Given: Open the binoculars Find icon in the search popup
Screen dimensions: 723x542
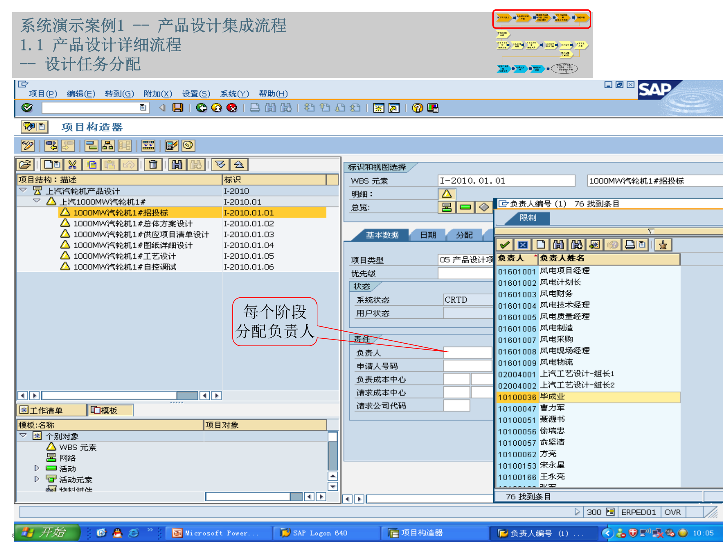Looking at the screenshot, I should pos(559,245).
